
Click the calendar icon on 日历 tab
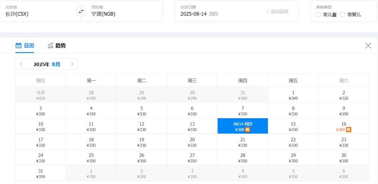(18, 45)
